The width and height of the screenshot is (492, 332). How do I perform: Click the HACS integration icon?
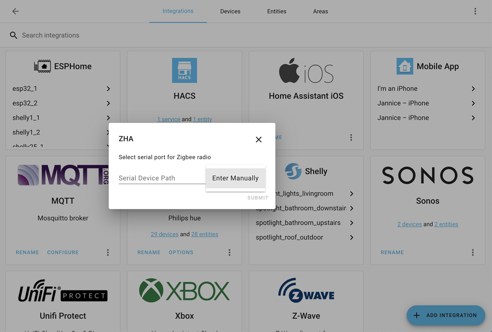pyautogui.click(x=184, y=70)
